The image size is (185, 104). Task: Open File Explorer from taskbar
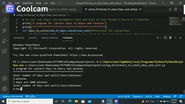pos(76,101)
